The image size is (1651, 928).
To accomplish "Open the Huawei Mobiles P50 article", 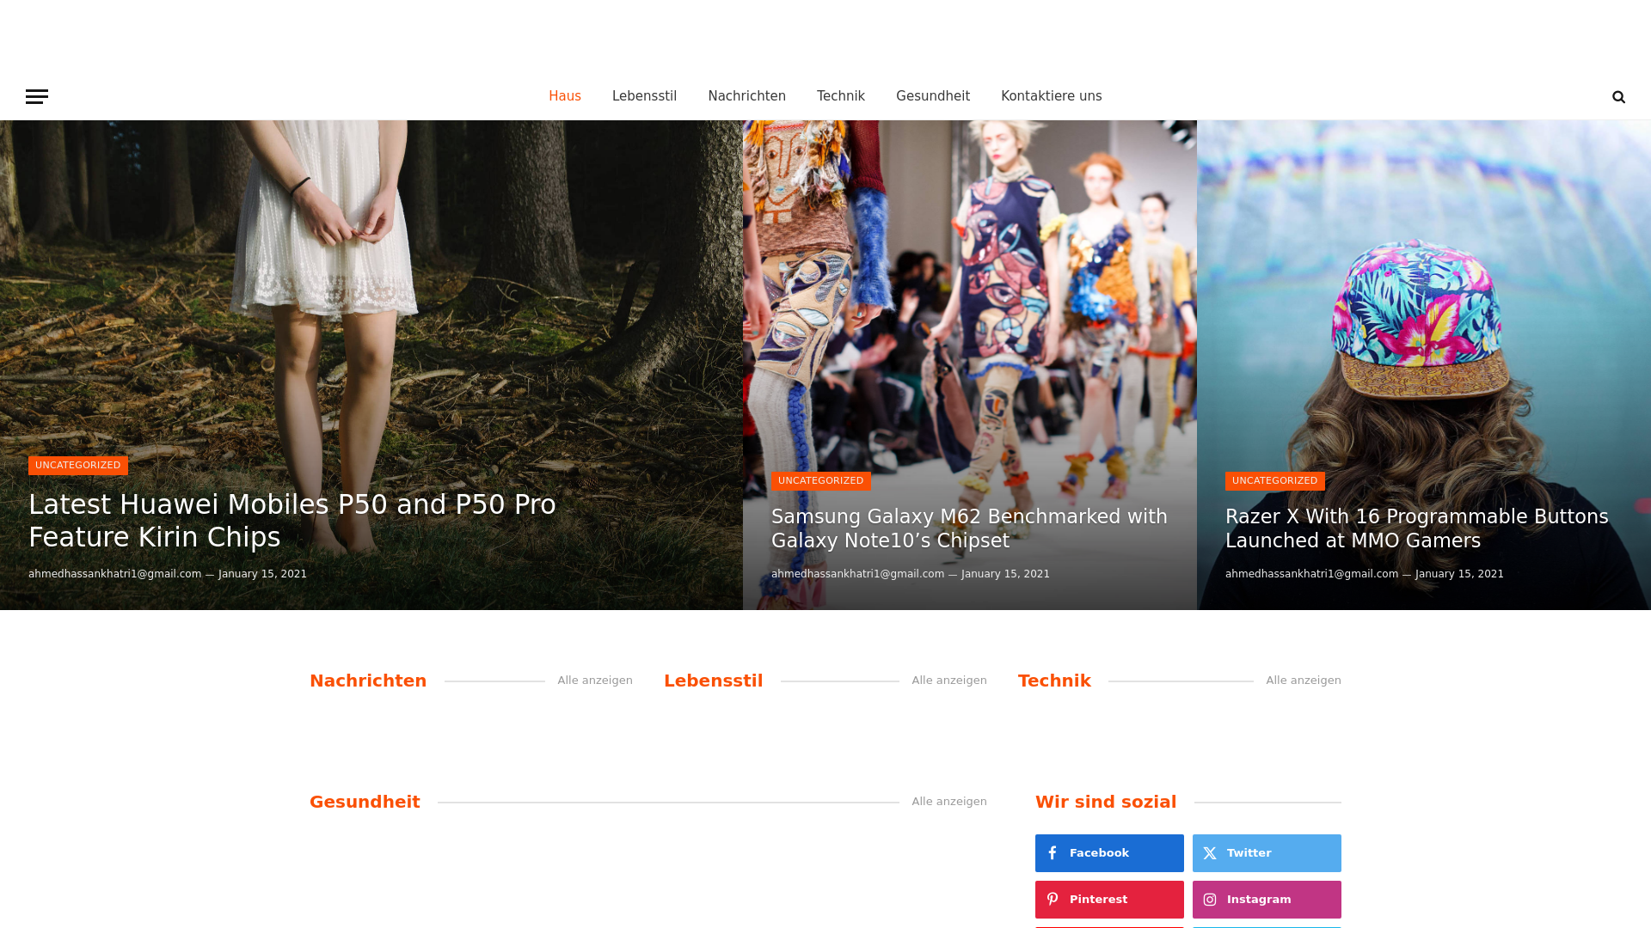I will 292,521.
